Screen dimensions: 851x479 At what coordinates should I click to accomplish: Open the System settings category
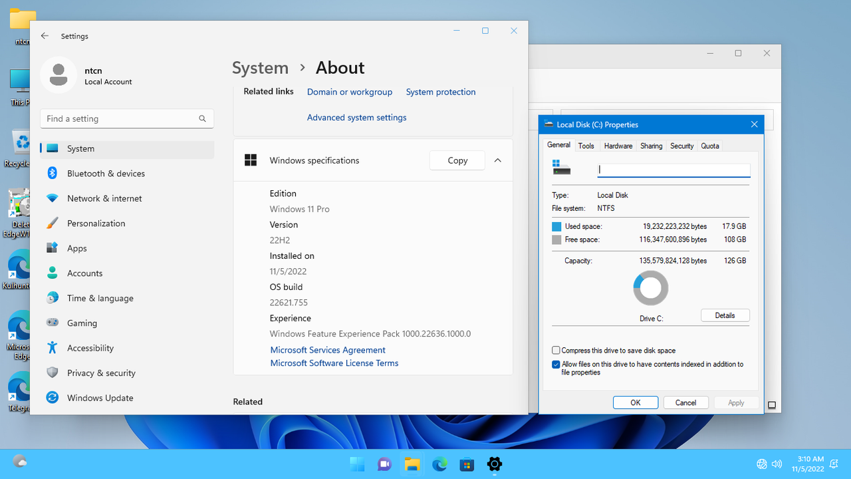[127, 148]
